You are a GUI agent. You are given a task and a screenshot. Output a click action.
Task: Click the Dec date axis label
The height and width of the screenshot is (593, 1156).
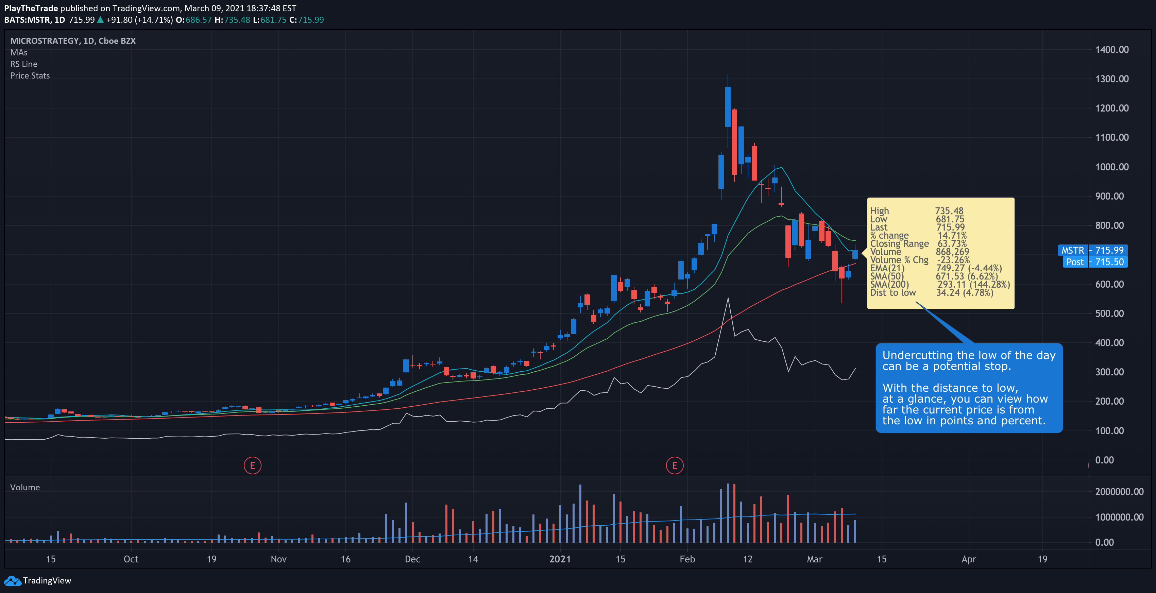[x=412, y=559]
